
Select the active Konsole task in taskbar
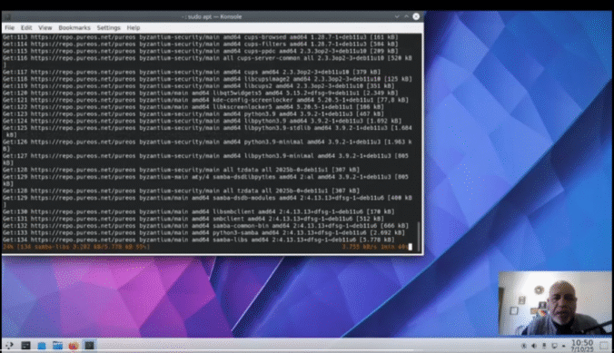(89, 345)
